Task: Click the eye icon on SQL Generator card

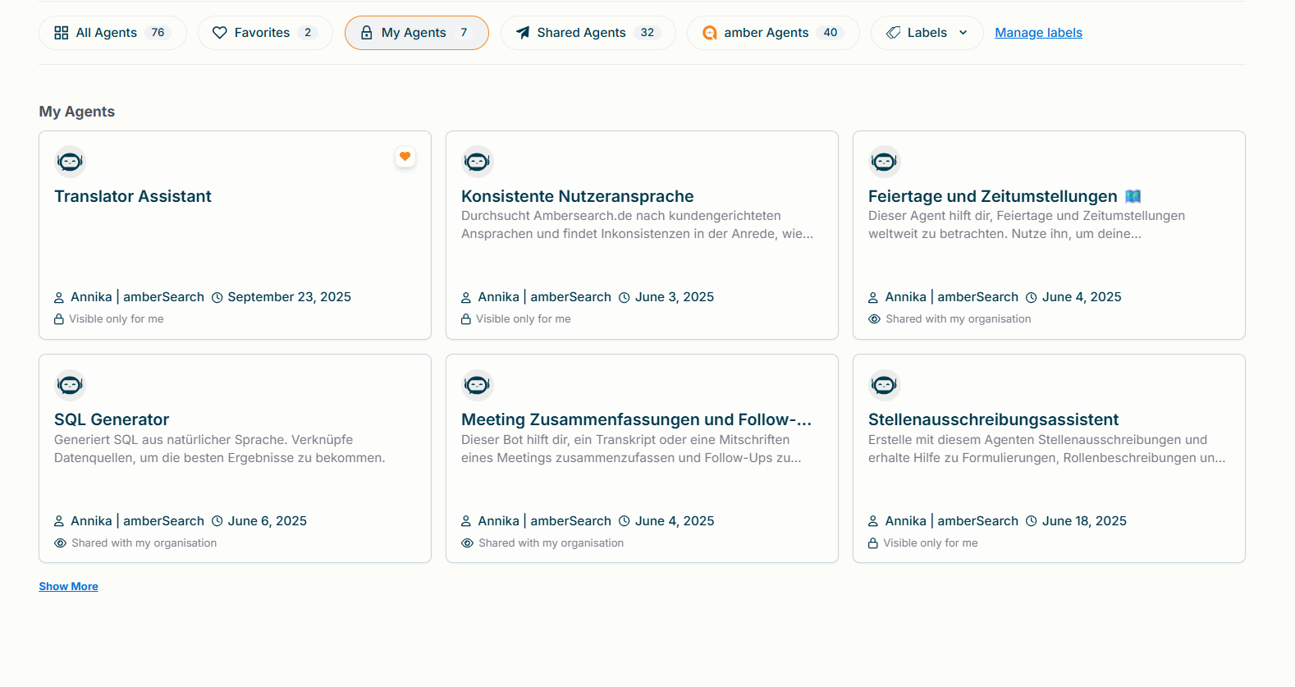Action: coord(60,543)
